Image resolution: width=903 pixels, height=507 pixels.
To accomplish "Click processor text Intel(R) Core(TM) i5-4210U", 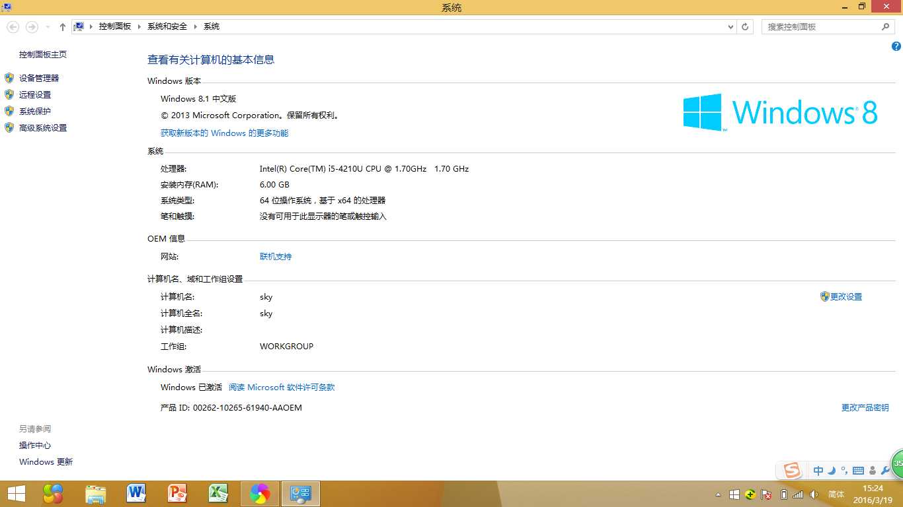I will (364, 169).
